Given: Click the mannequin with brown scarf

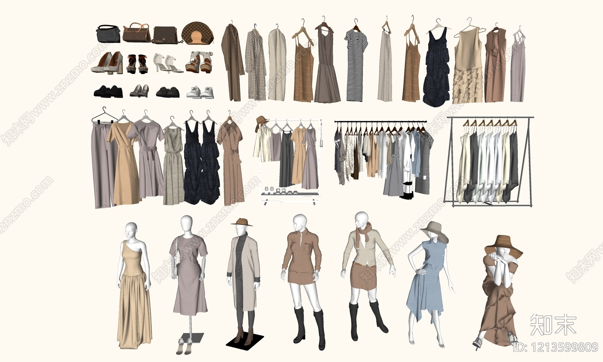Looking at the screenshot, I should point(368,276).
